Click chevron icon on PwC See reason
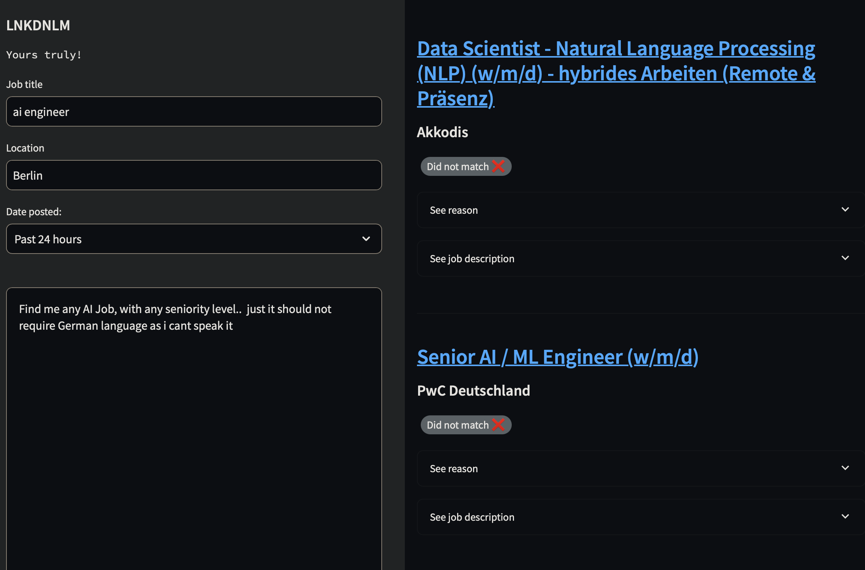Image resolution: width=865 pixels, height=570 pixels. coord(845,468)
